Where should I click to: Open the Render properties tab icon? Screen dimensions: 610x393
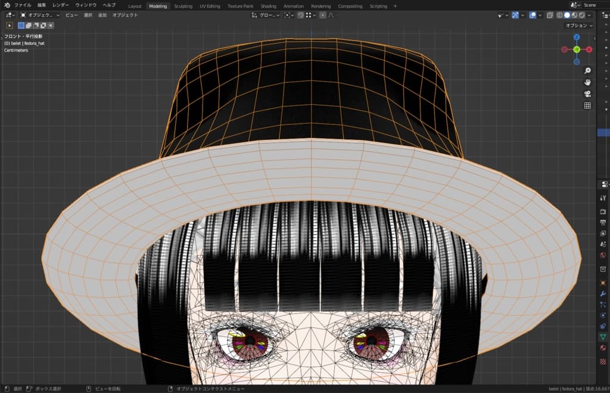(x=603, y=211)
